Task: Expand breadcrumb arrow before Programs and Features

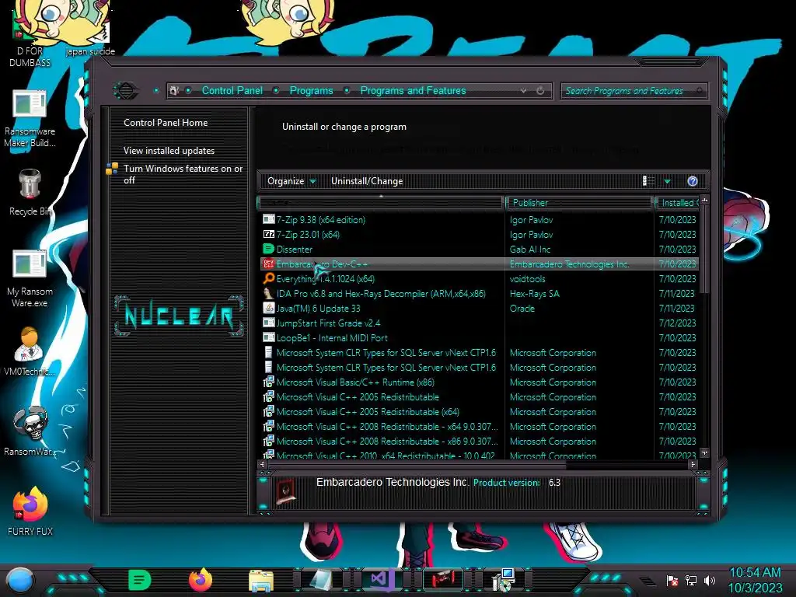Action: [x=347, y=90]
